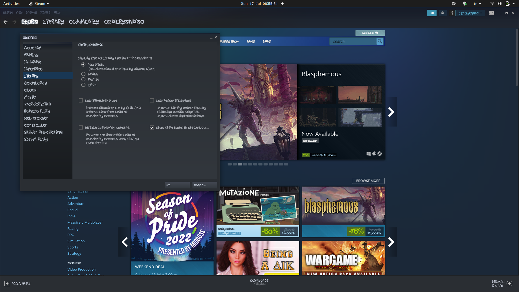Image resolution: width=519 pixels, height=292 pixels.
Task: Open Interface settings category
Action: [48, 69]
